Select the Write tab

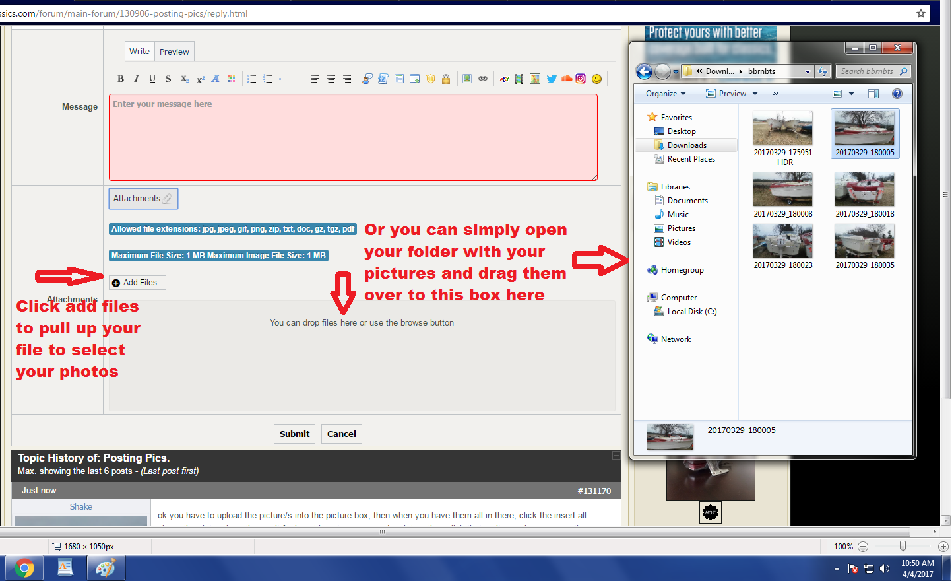139,52
